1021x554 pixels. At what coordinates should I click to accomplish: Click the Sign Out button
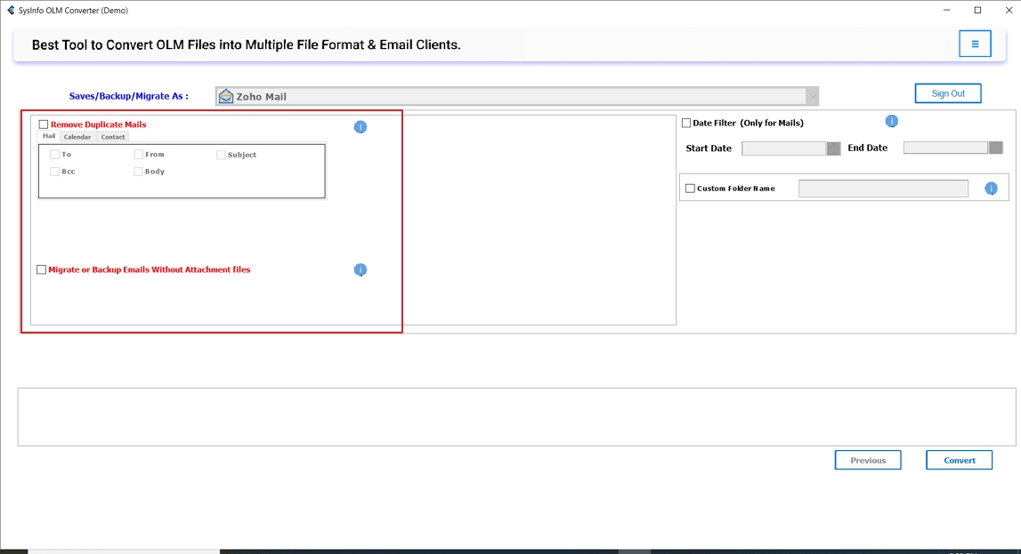pos(948,93)
